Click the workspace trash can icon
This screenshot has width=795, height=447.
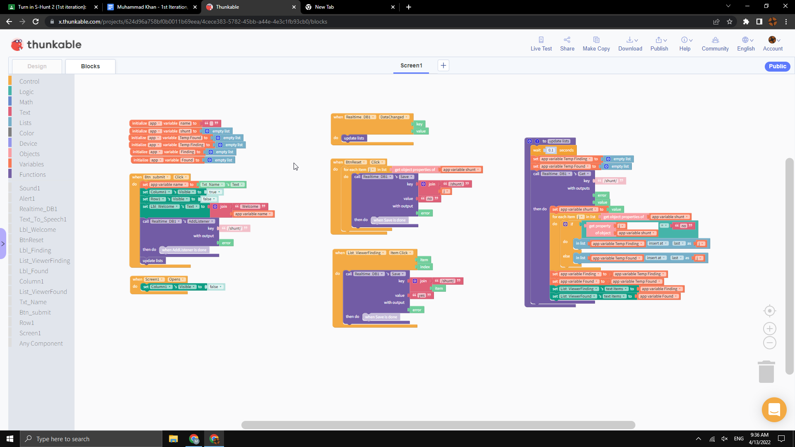click(x=766, y=372)
